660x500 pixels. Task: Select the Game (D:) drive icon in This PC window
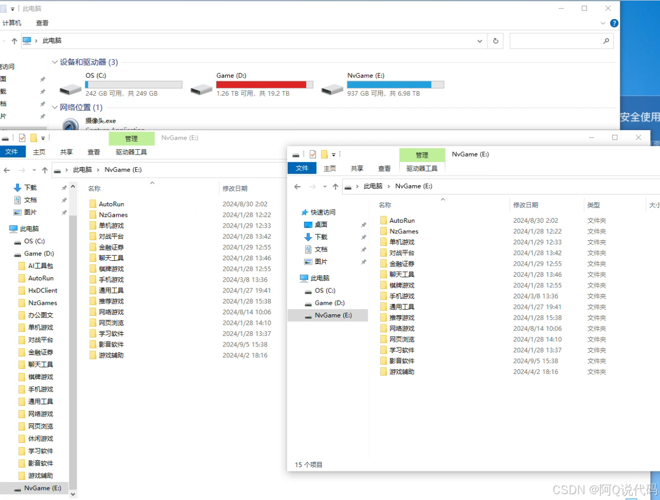click(x=201, y=88)
